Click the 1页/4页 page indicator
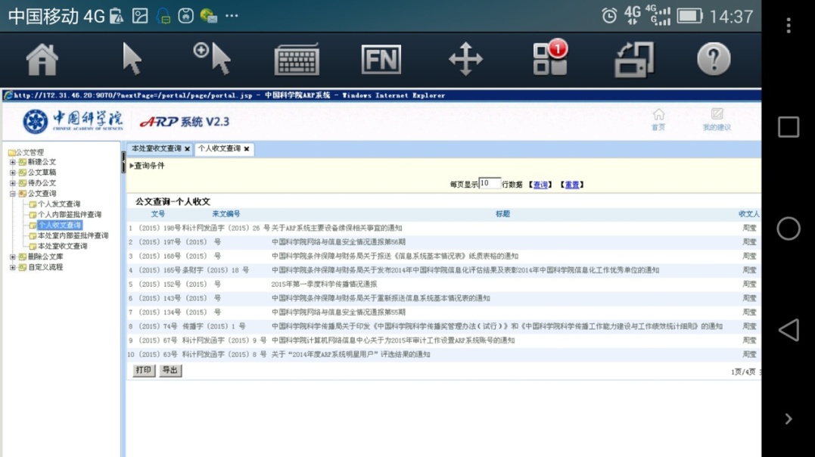Screen dimensions: 815x457 tap(743, 372)
